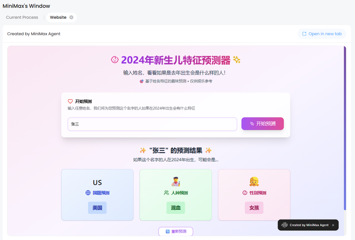
Task: Open the site in new tab
Action: 322,34
